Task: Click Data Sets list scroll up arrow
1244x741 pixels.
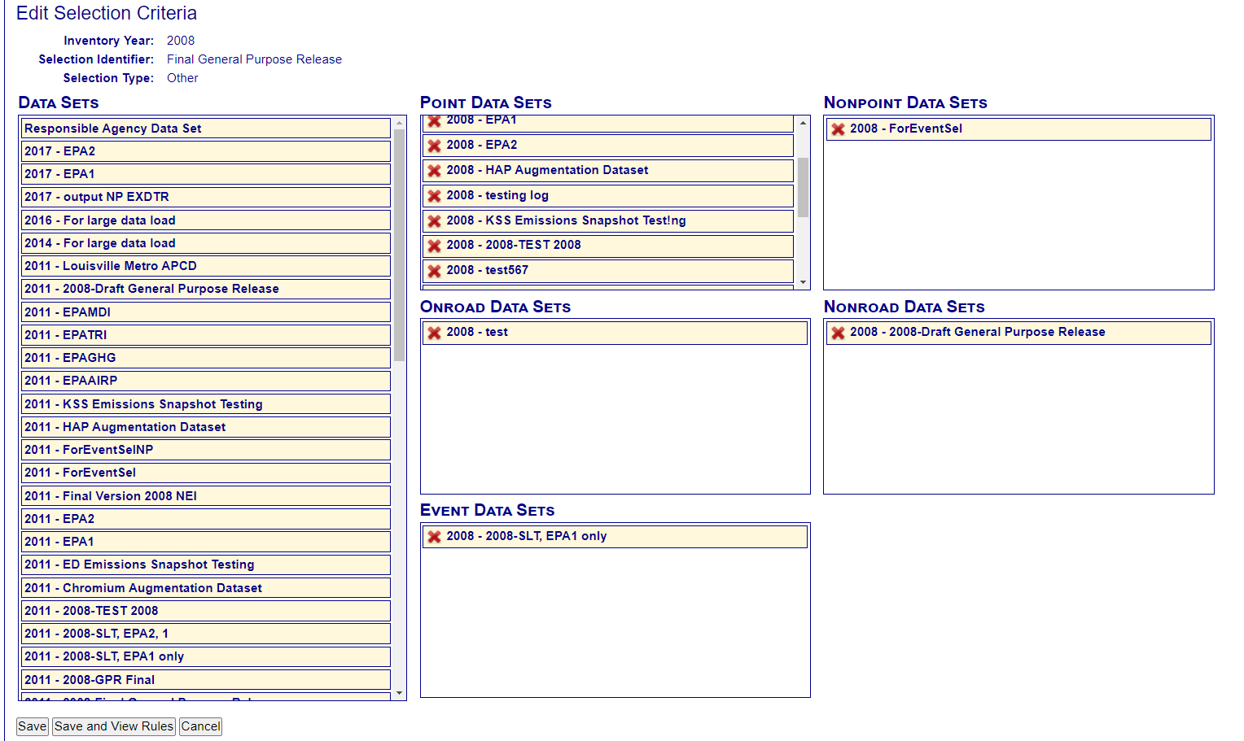Action: coord(399,123)
